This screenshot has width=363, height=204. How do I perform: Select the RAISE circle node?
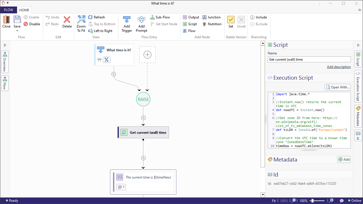point(143,99)
